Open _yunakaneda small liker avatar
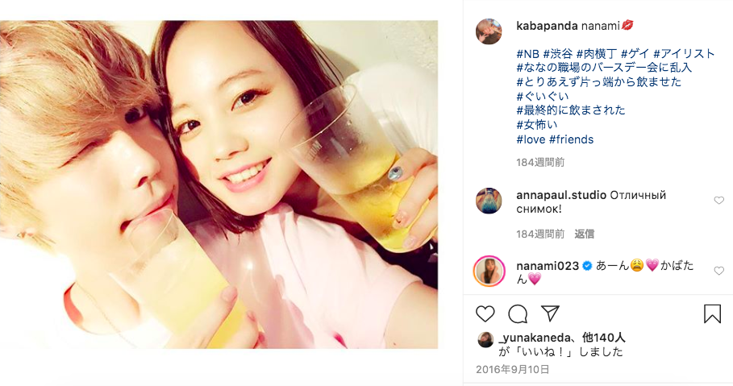 (x=485, y=340)
